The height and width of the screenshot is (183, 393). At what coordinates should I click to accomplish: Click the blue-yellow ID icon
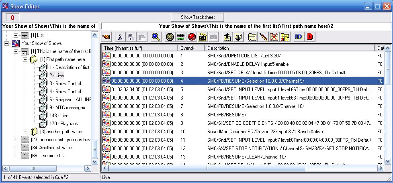click(x=299, y=37)
